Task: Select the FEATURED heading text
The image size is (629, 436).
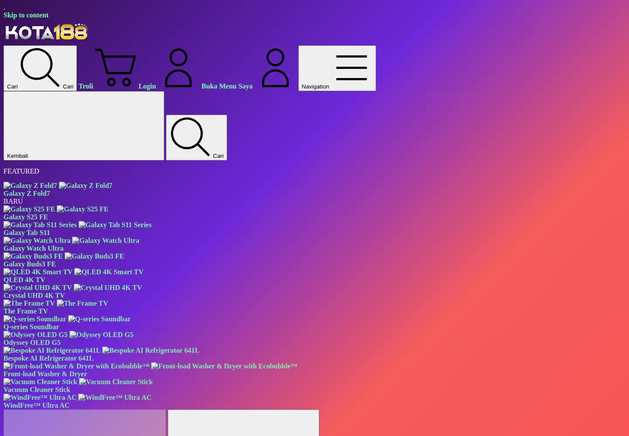Action: pyautogui.click(x=21, y=171)
